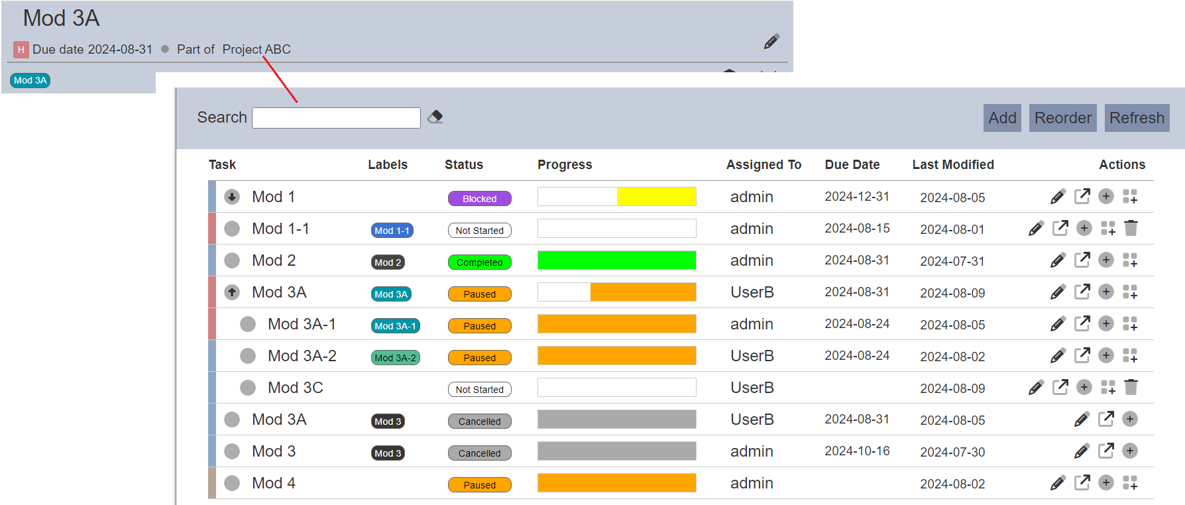
Task: Click the 'Mod 3A-1' label badge
Action: tap(396, 326)
